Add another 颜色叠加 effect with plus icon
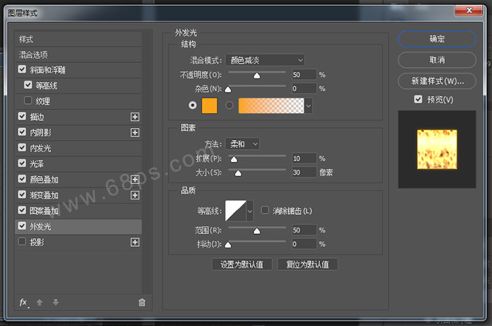 coord(135,180)
